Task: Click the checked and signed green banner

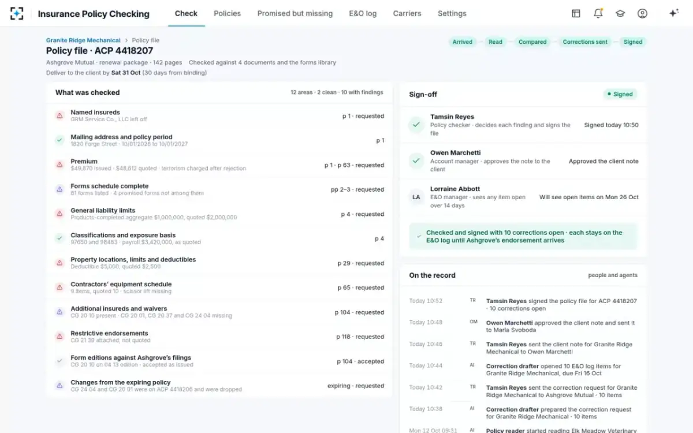Action: [523, 236]
